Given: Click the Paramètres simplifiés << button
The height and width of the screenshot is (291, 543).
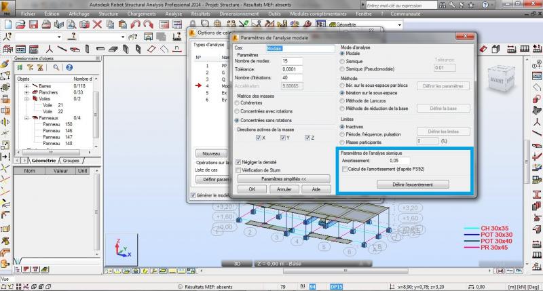Looking at the screenshot, I should coord(284,179).
